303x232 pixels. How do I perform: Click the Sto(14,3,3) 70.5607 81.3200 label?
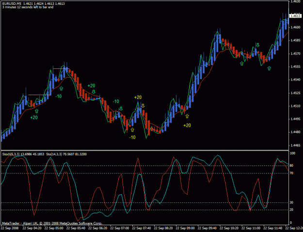(66, 154)
